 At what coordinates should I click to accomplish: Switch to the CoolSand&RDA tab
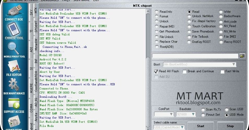point(36,81)
